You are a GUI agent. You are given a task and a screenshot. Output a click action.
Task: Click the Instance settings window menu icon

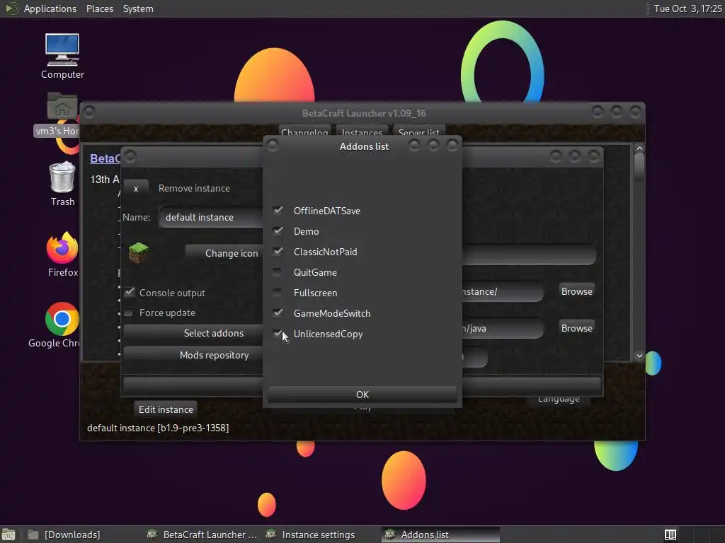pyautogui.click(x=130, y=156)
